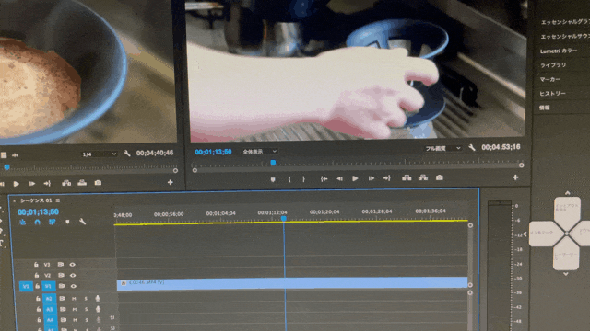This screenshot has width=590, height=331.
Task: Click the timeline timecode 00;01;13;50
Action: [x=38, y=212]
